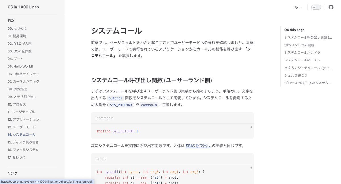The width and height of the screenshot is (341, 184).
Task: Open chapter 10. プロセス
Action: [17, 104]
